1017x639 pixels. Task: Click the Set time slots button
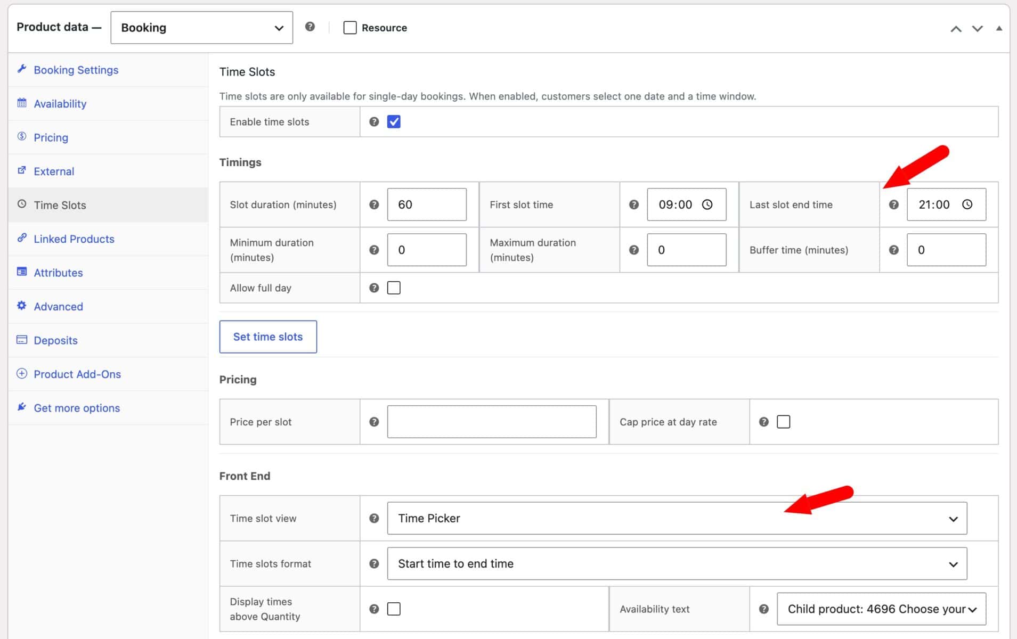click(268, 337)
